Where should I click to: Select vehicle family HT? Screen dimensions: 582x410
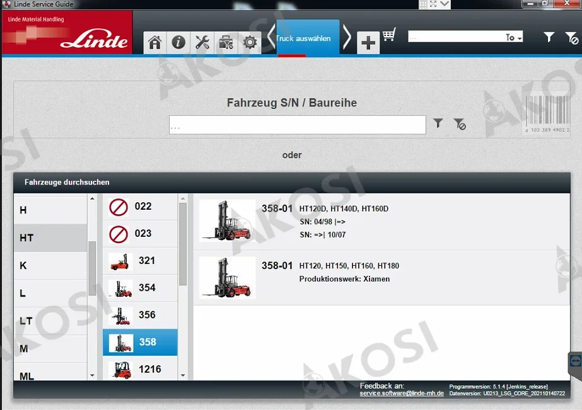[x=50, y=237]
